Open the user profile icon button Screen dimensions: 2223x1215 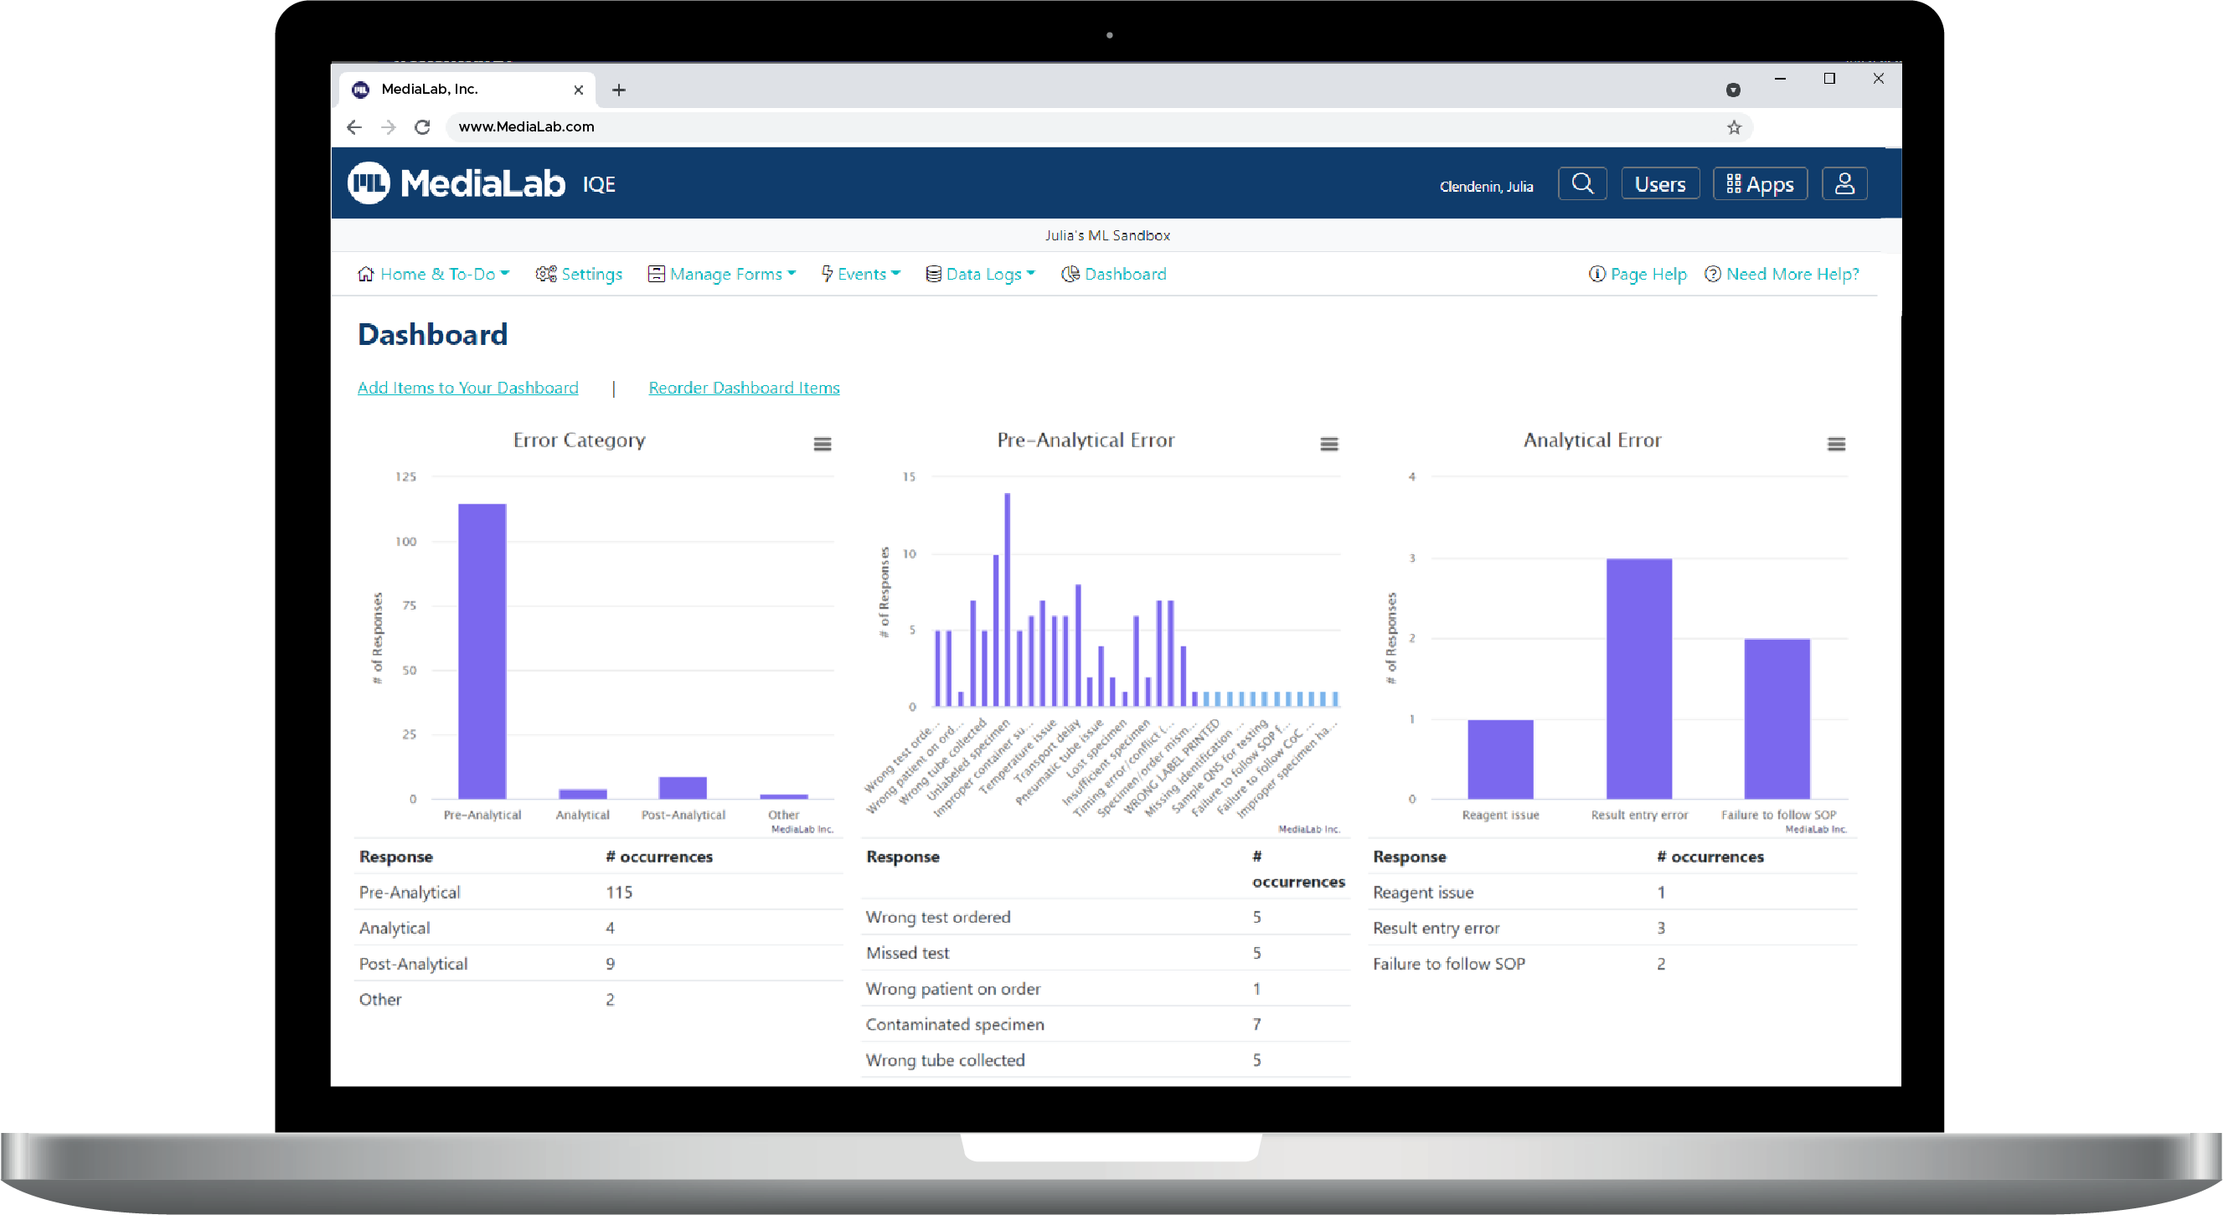tap(1844, 184)
